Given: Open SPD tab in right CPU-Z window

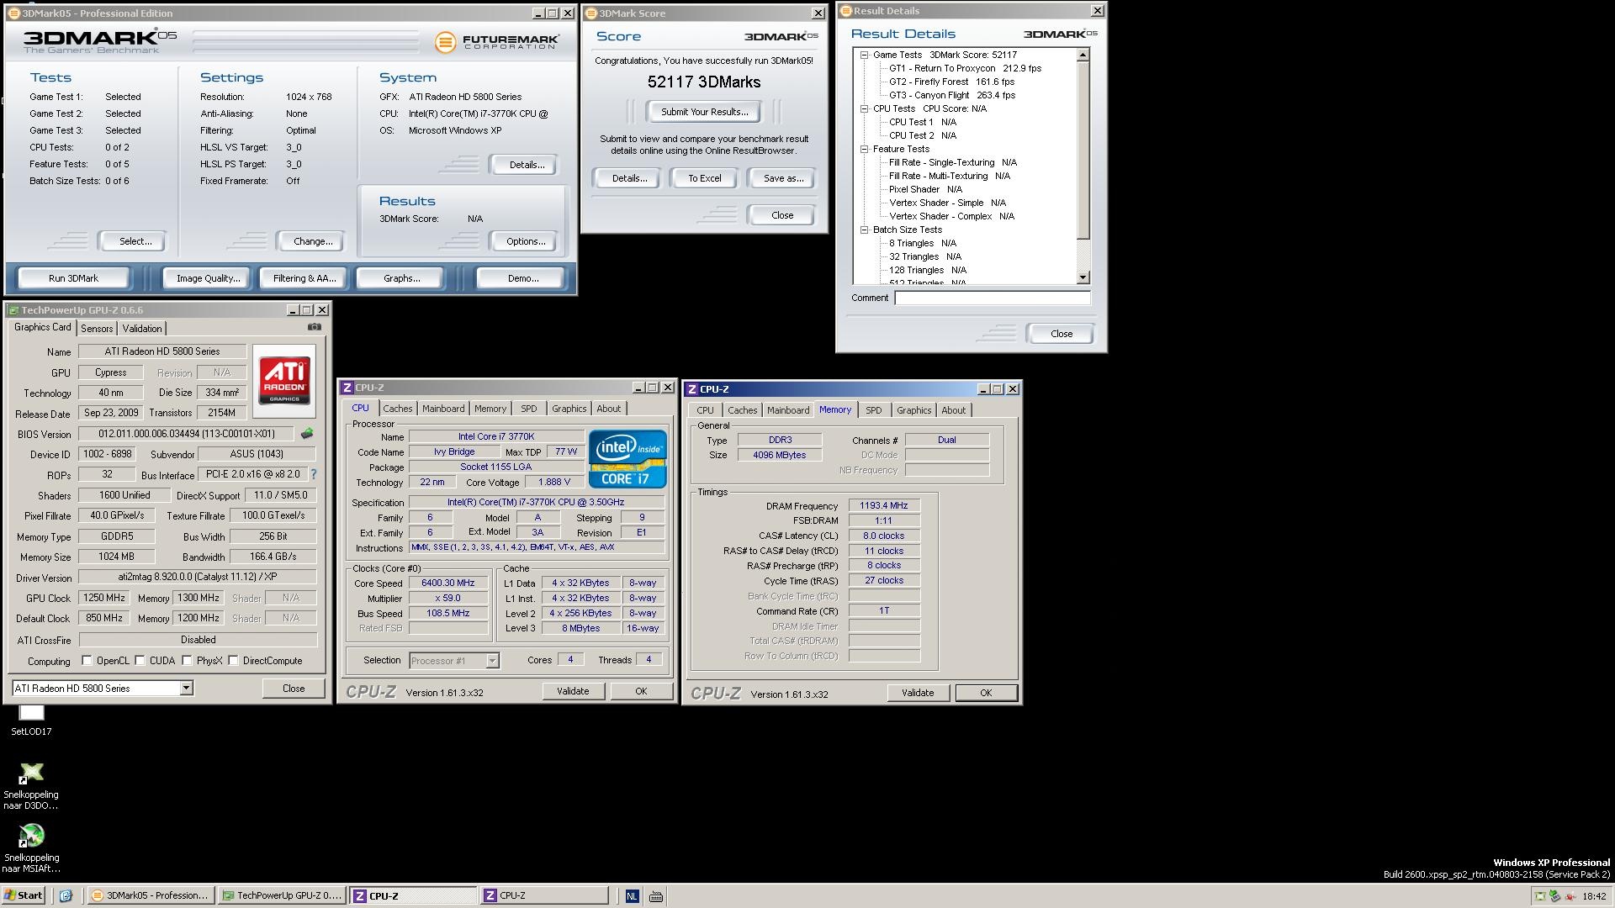Looking at the screenshot, I should [874, 410].
